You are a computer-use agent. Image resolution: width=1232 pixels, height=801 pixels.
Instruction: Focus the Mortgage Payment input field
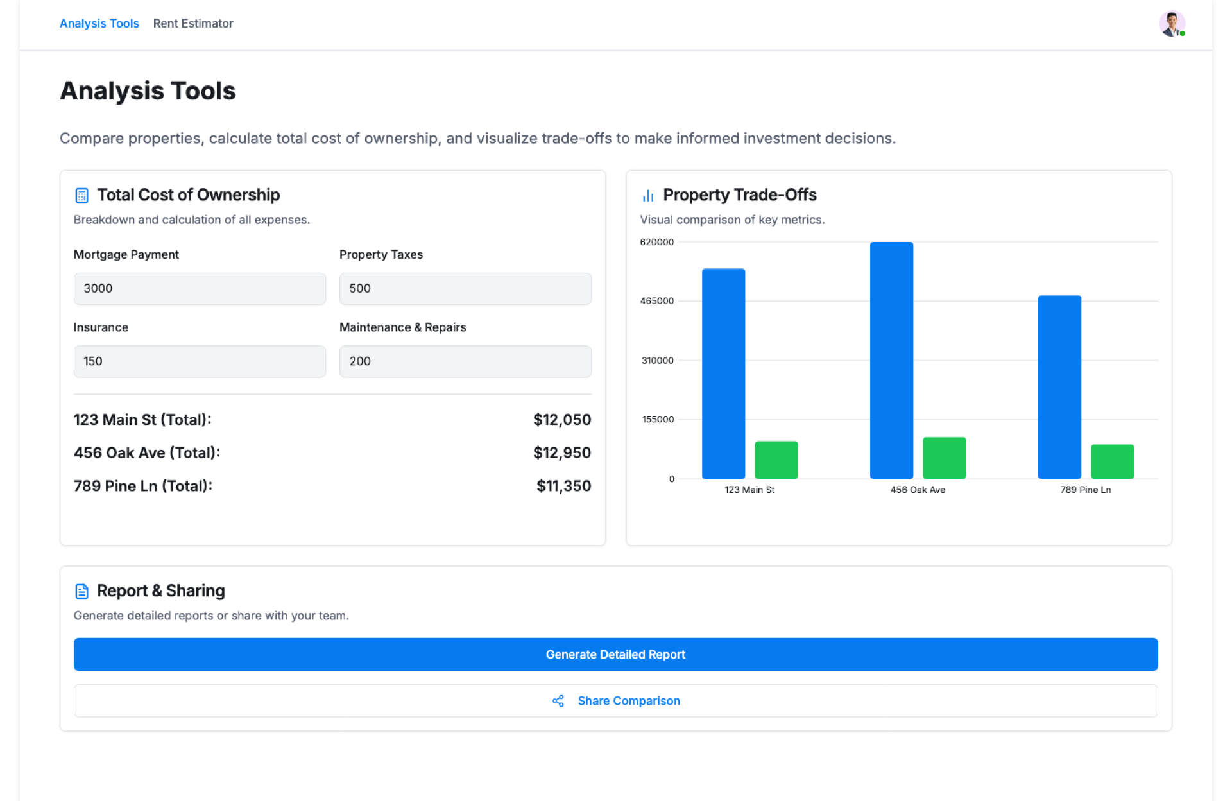[x=200, y=289]
